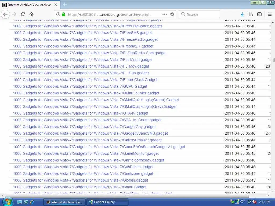Open FullSun.gadget link
Viewport: 275px width, 206px height.
[81, 73]
